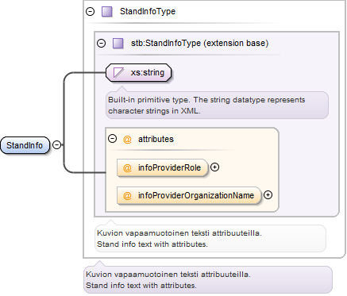
Task: Click the stb:StandInfoType (extension base) label
Action: tap(200, 43)
